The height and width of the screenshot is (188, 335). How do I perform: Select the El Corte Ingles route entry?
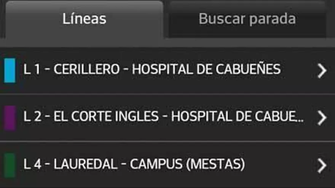tap(106, 117)
